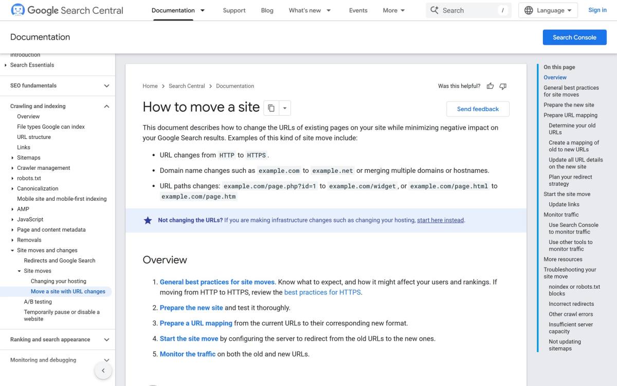
Task: Expand Removals tree item
Action: (x=12, y=240)
